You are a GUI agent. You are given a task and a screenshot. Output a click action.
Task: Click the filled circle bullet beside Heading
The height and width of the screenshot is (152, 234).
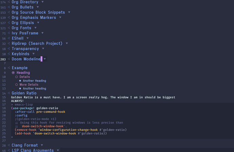pyautogui.click(x=13, y=73)
